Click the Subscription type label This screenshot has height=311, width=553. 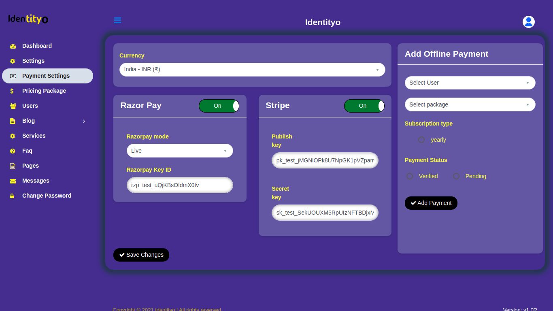[429, 124]
